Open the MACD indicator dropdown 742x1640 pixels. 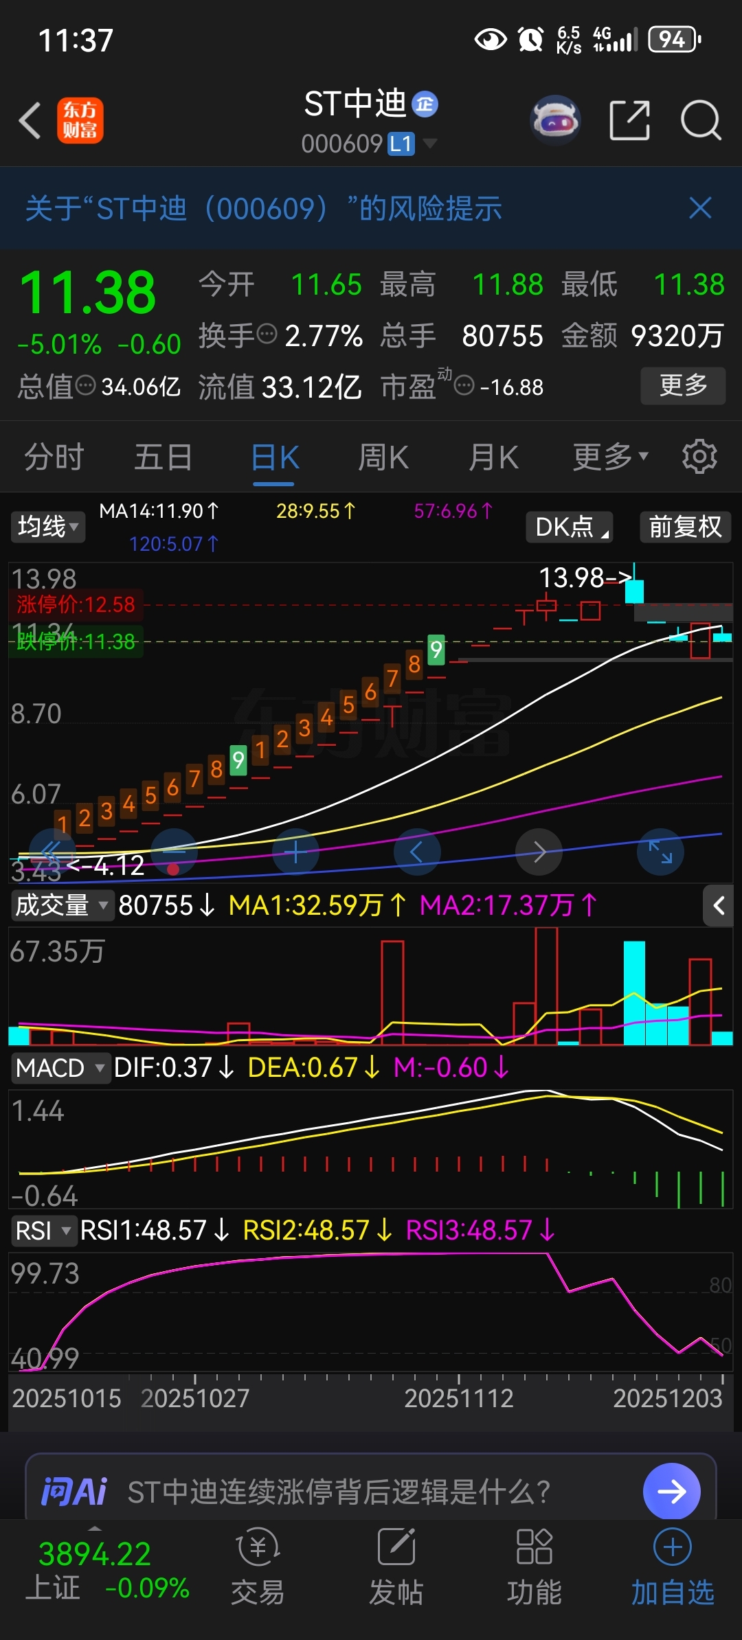pos(60,1068)
